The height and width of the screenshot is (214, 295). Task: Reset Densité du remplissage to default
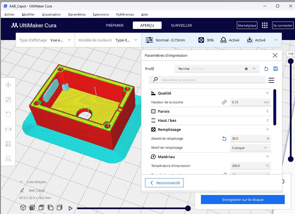tap(224, 139)
